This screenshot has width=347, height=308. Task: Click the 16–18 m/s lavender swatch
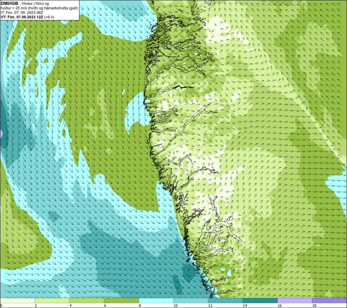(295, 301)
